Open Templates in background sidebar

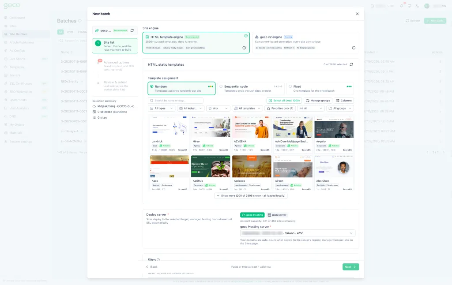click(16, 67)
